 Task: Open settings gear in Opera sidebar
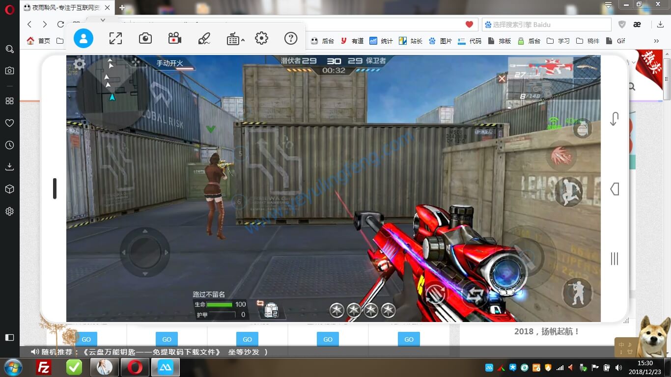click(9, 212)
